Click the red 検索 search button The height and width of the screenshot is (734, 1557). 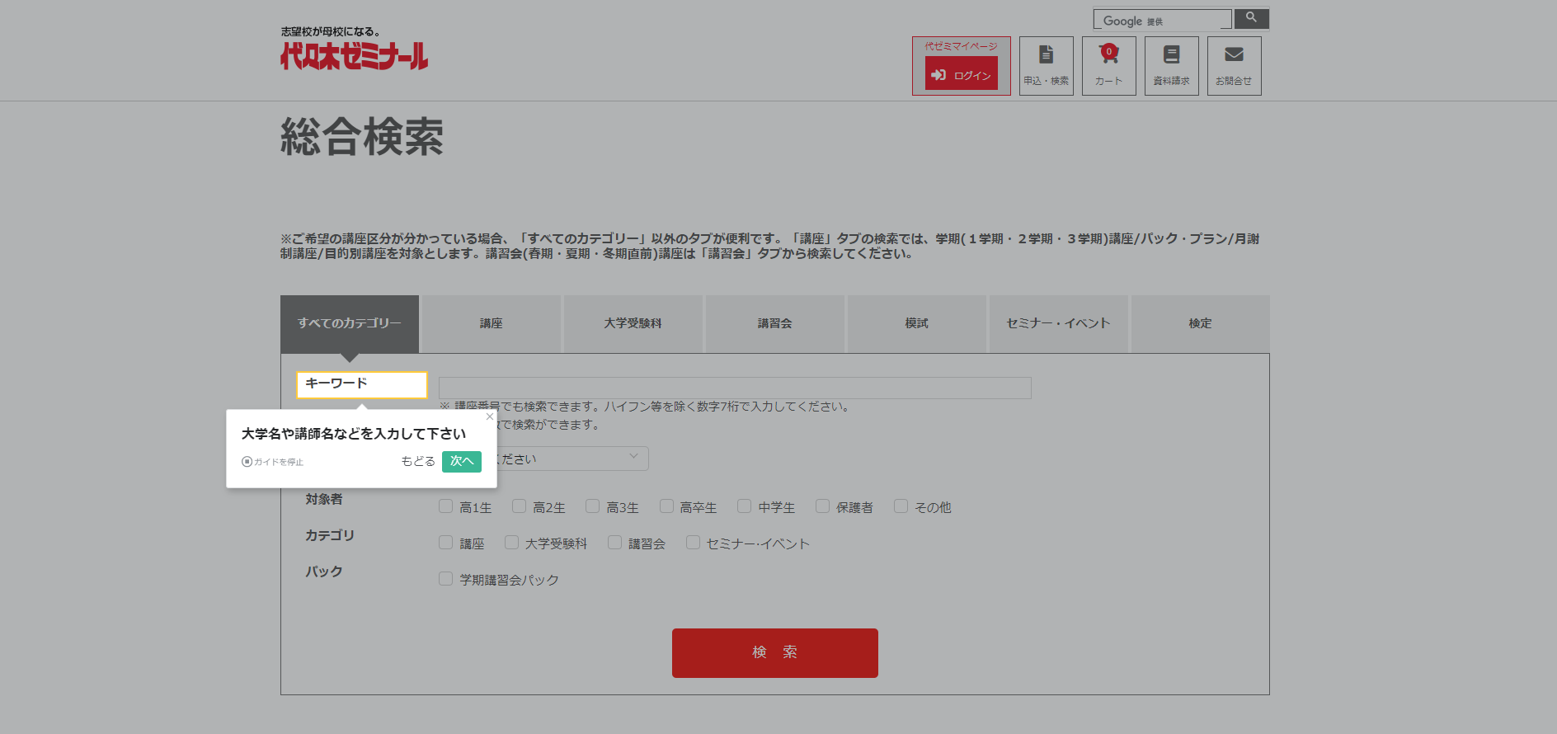pyautogui.click(x=775, y=653)
